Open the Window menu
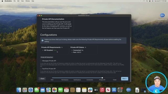 coord(28,1)
